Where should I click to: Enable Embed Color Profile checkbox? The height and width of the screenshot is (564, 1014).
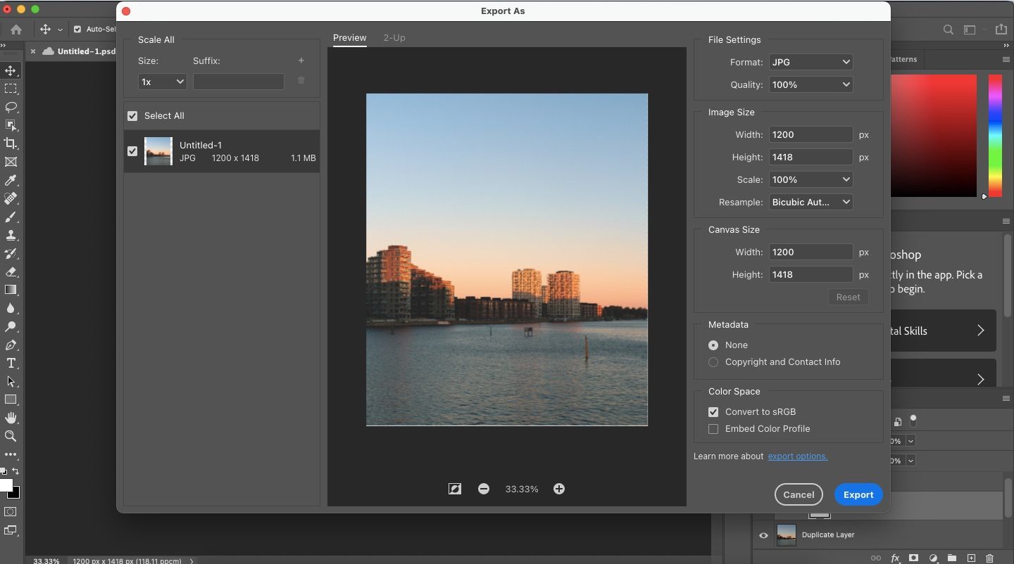tap(713, 429)
